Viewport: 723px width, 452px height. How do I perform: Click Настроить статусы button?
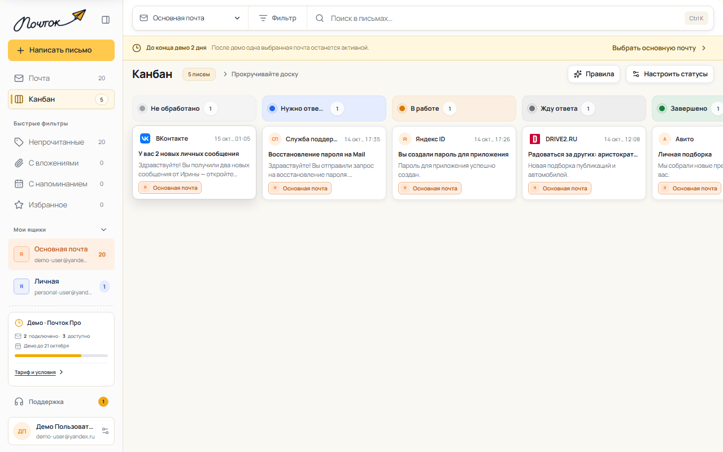click(669, 74)
